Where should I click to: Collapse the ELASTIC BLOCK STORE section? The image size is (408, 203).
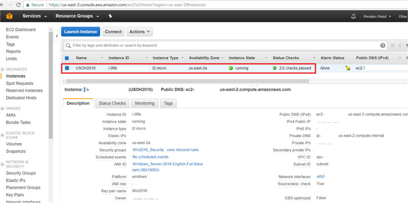tap(3, 135)
